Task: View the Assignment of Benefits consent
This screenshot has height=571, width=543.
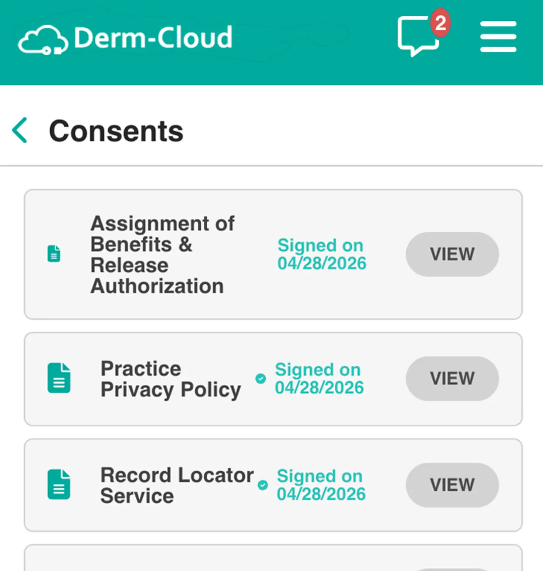Action: click(x=452, y=254)
